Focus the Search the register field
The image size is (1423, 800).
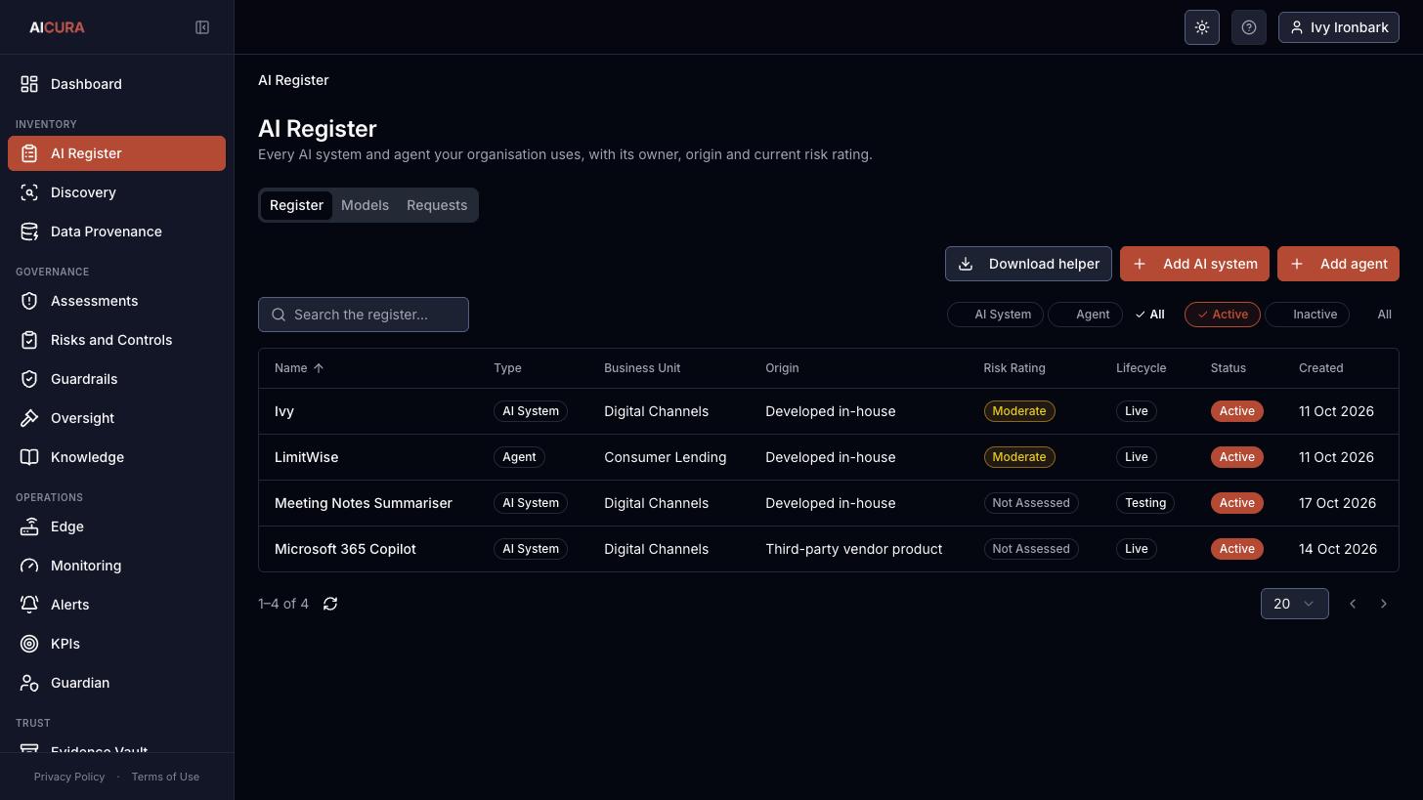point(364,315)
